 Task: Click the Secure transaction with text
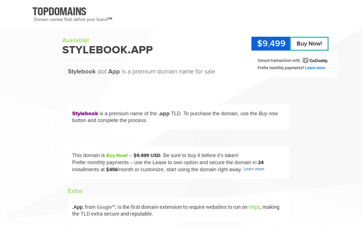[279, 60]
